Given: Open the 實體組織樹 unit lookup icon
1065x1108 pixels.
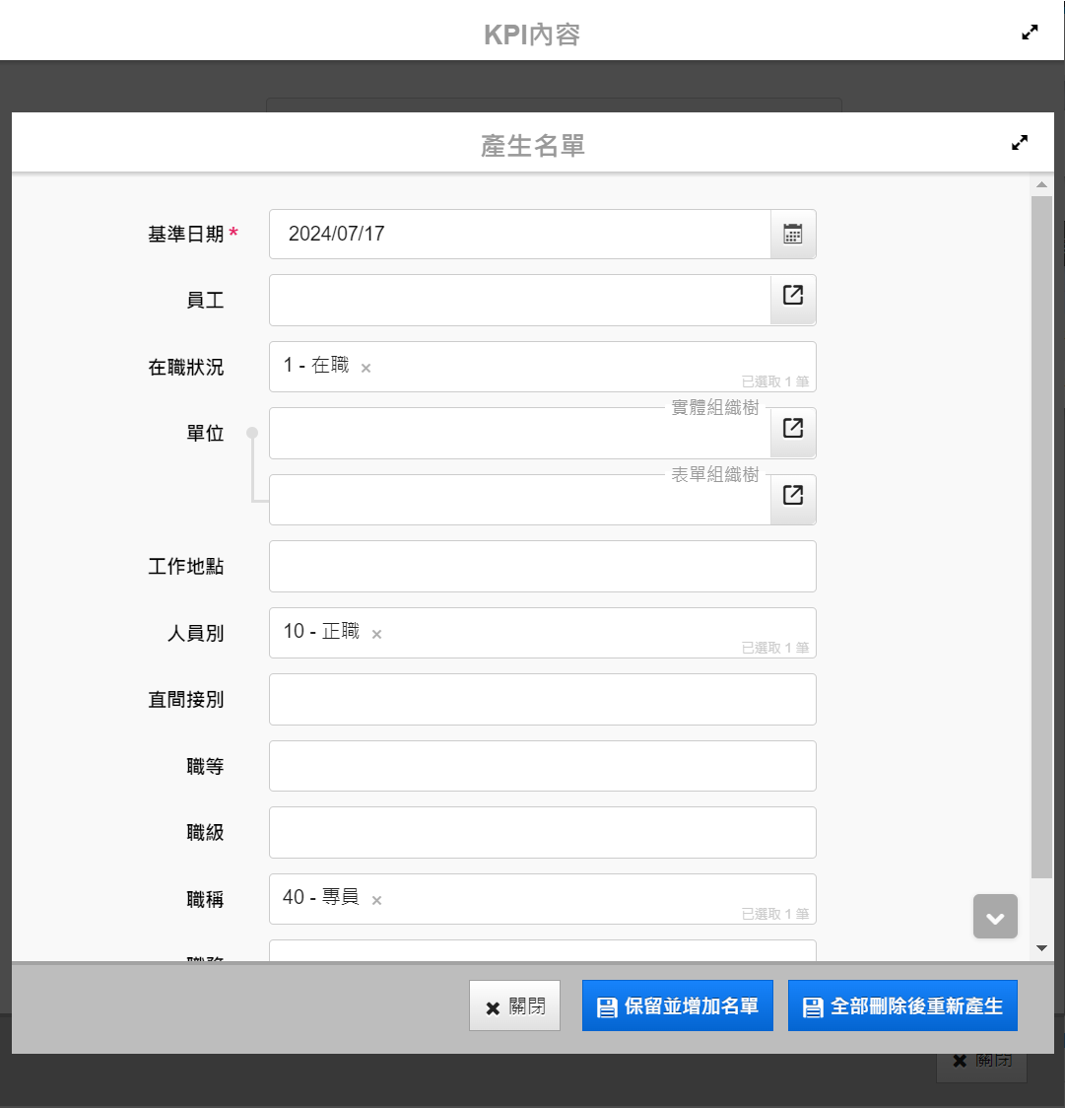Looking at the screenshot, I should pyautogui.click(x=792, y=429).
